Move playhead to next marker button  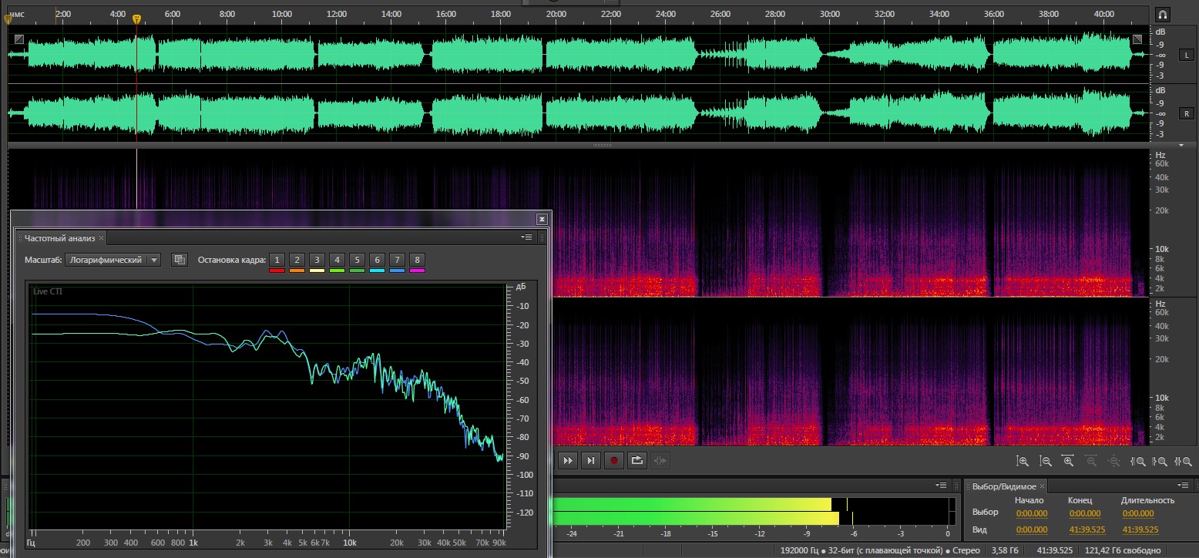(591, 460)
